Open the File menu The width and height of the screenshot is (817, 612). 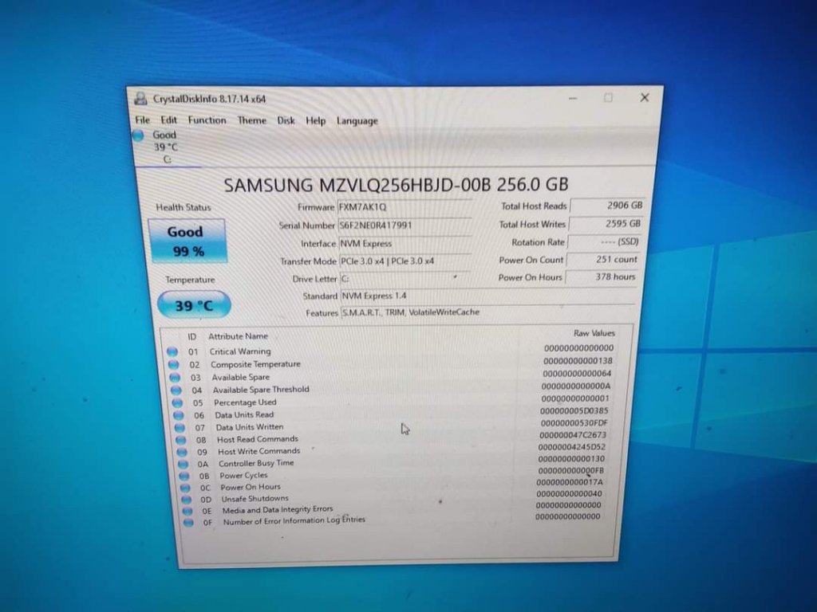[x=142, y=120]
